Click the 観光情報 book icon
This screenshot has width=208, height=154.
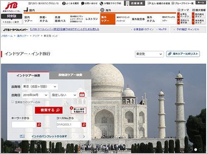point(194,10)
